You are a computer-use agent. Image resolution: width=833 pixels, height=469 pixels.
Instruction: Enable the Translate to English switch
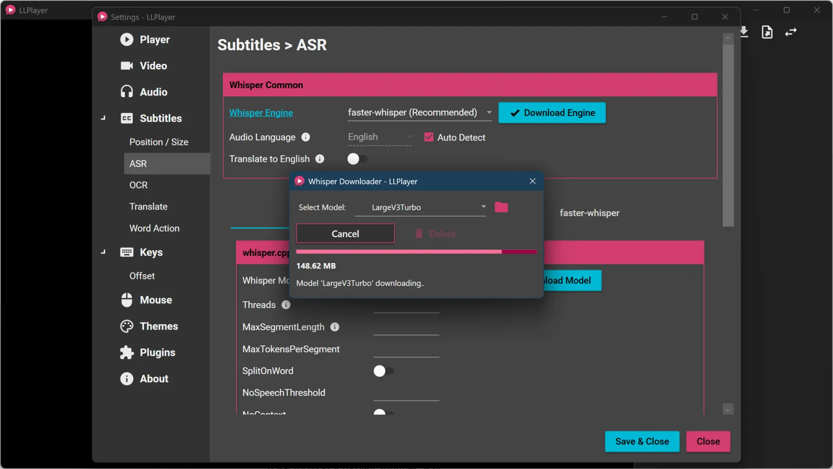tap(357, 159)
